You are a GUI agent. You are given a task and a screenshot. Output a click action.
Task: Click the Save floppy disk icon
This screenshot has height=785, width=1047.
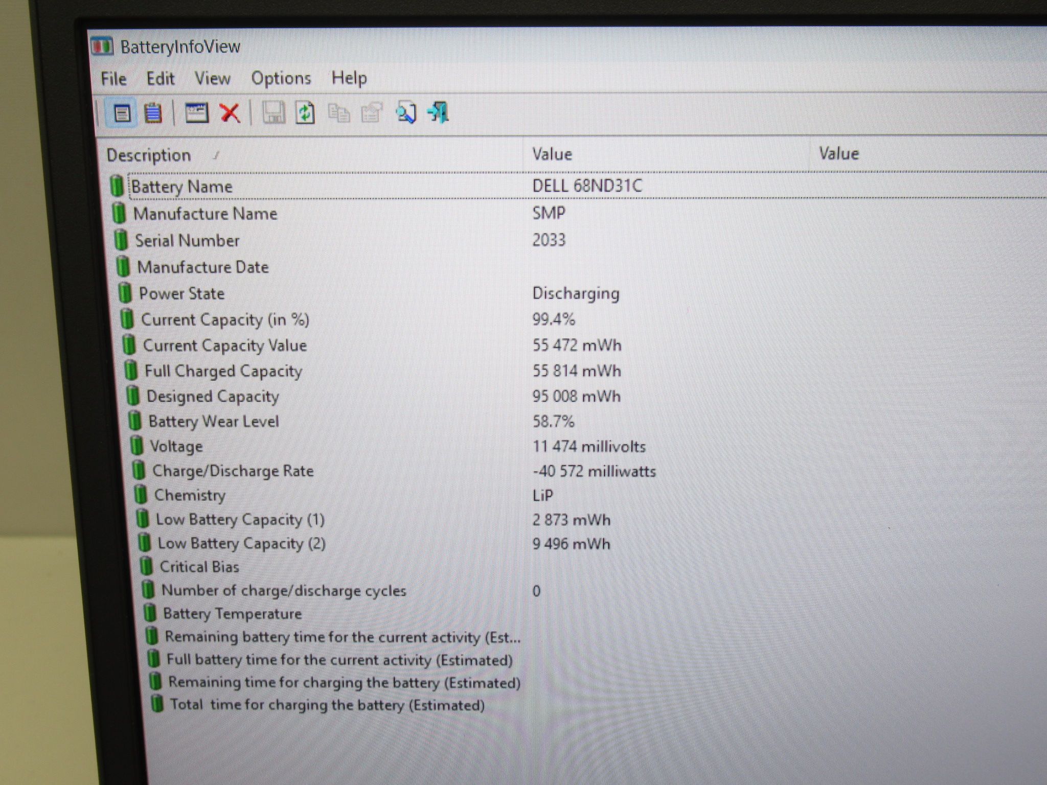click(x=274, y=112)
